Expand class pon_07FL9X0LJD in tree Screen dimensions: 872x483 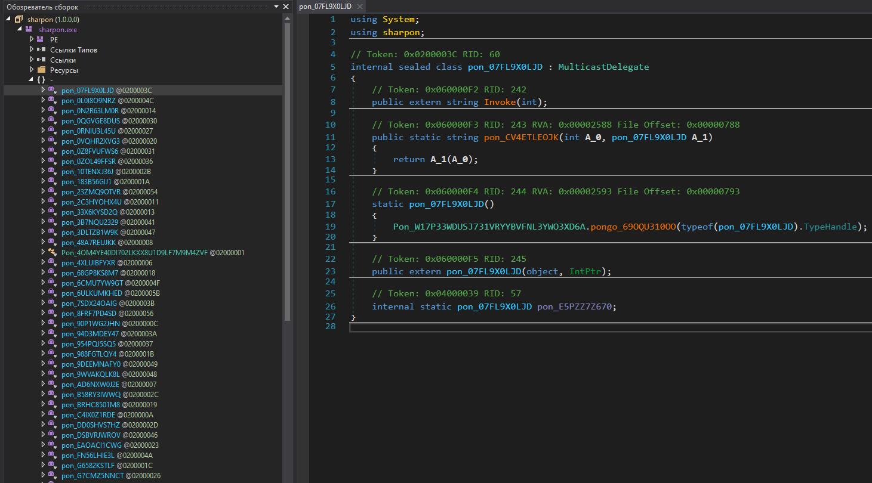[x=43, y=90]
